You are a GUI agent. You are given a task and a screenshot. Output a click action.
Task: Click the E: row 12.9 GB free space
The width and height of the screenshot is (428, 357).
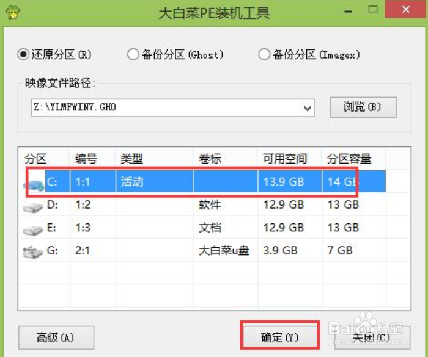click(284, 228)
